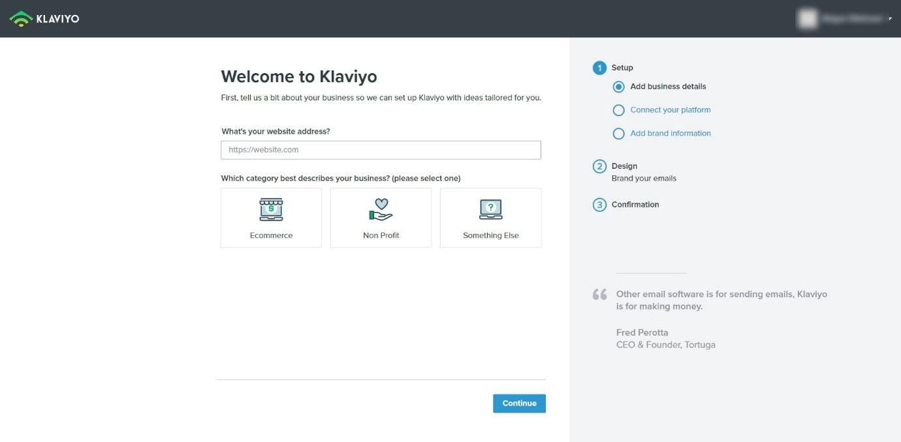901x442 pixels.
Task: Click the blurred account name in the header
Action: 852,19
